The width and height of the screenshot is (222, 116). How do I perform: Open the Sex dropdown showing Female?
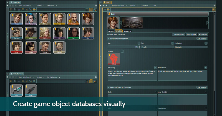coord(157,47)
